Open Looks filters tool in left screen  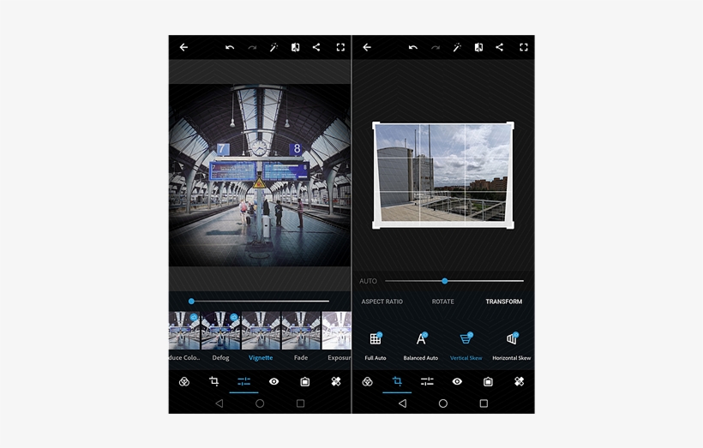[183, 382]
